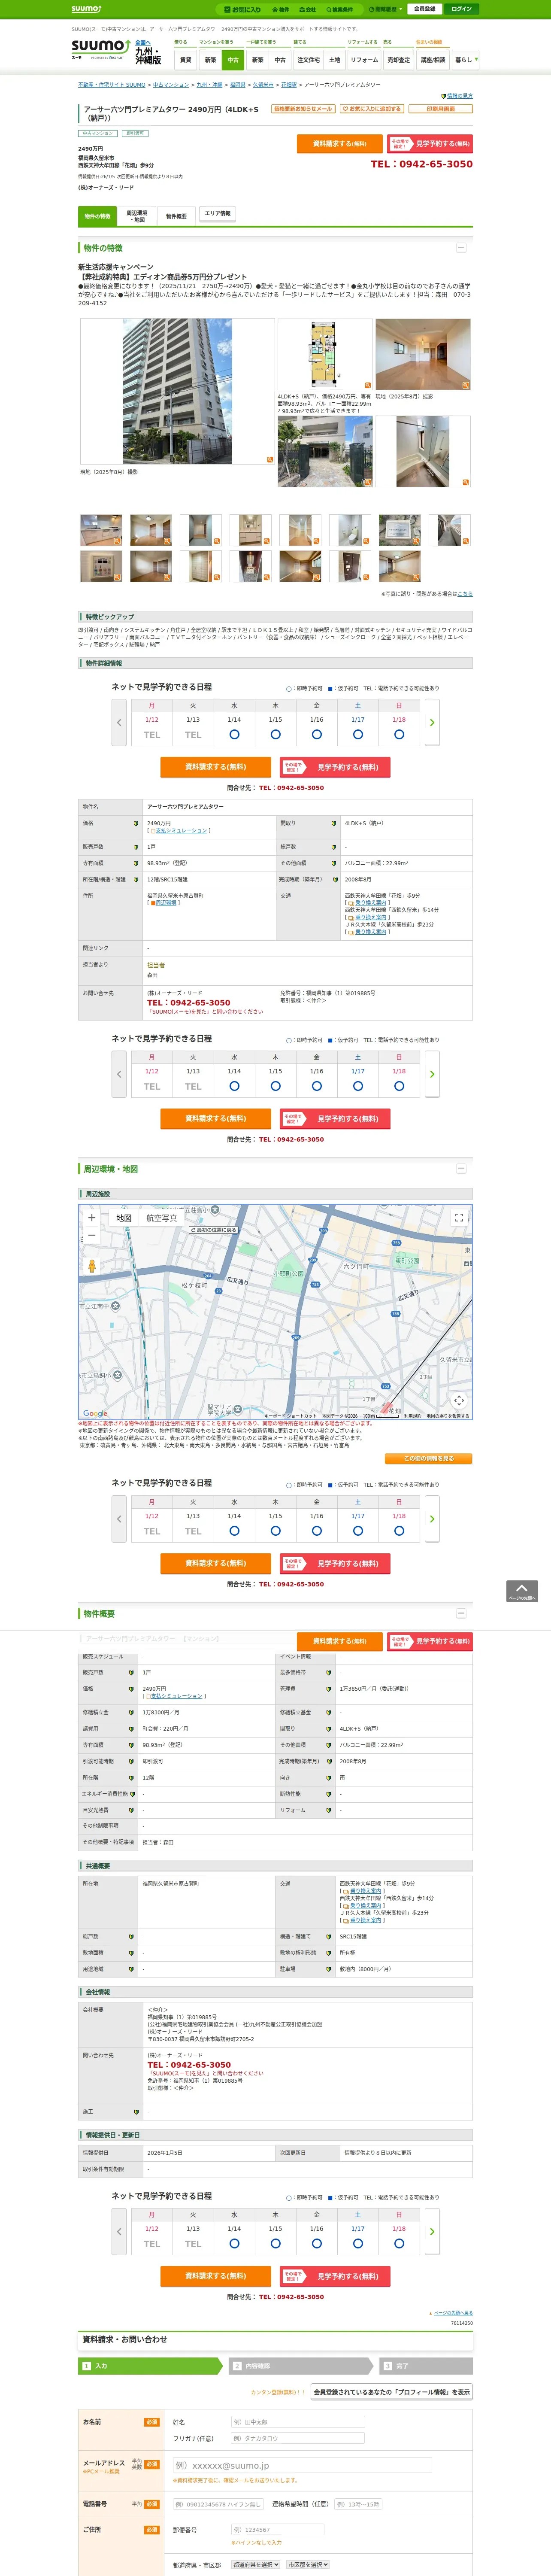551x2576 pixels.
Task: Click help icon beside 価格 label
Action: (x=136, y=823)
